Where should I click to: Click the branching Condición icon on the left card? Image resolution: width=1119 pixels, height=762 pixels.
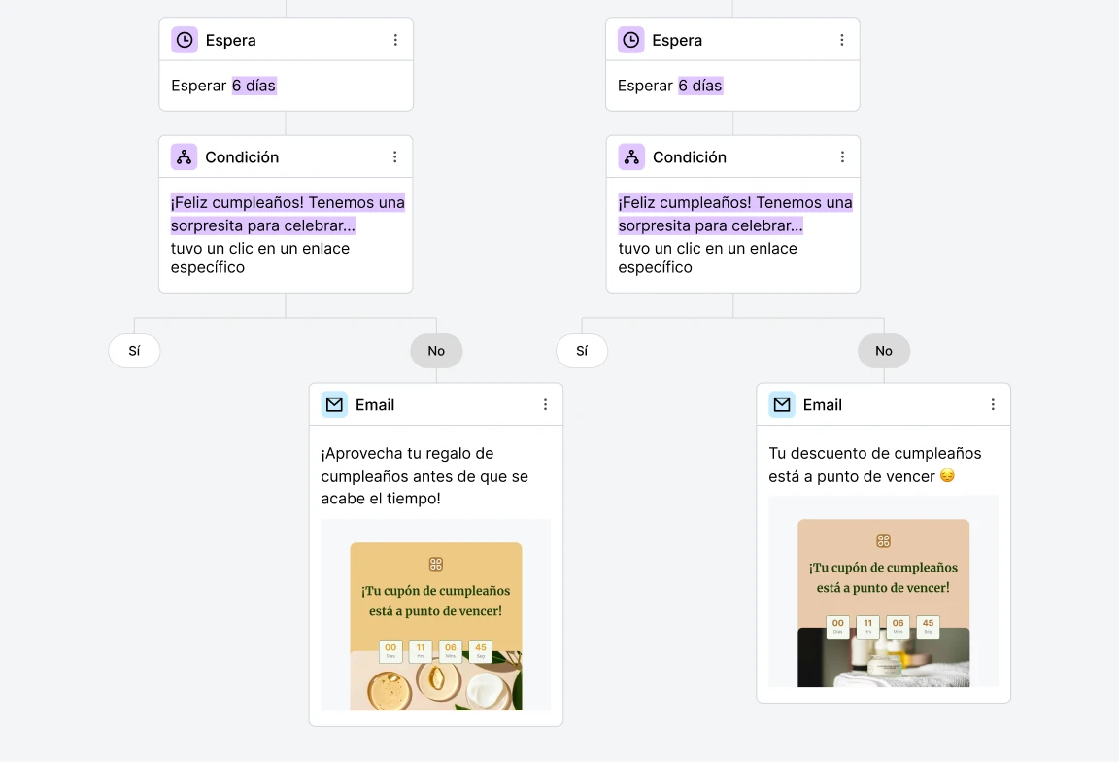[185, 156]
